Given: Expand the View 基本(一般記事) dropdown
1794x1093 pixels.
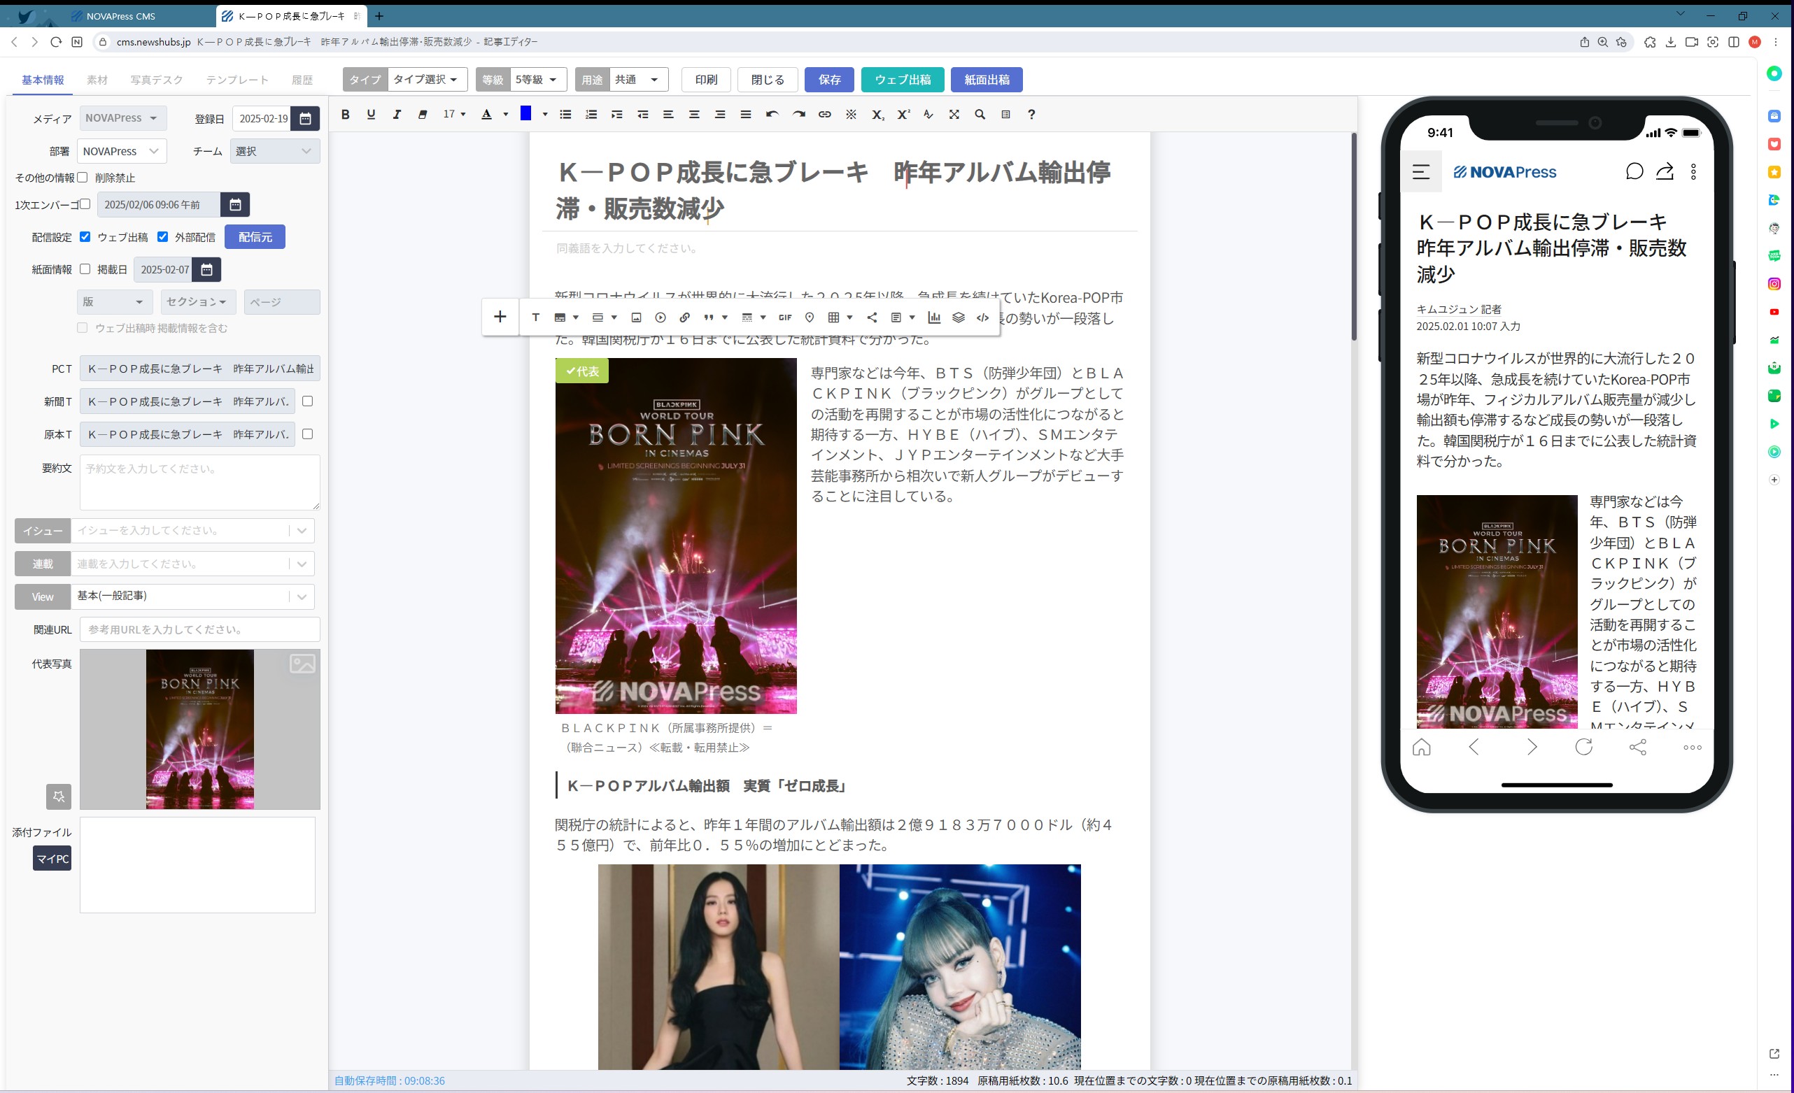Looking at the screenshot, I should [302, 596].
